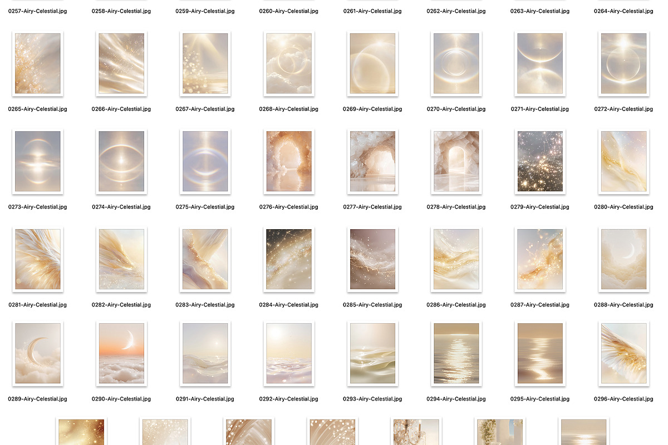Select the 0262-Airy-Celestial.jpg text label

(456, 11)
